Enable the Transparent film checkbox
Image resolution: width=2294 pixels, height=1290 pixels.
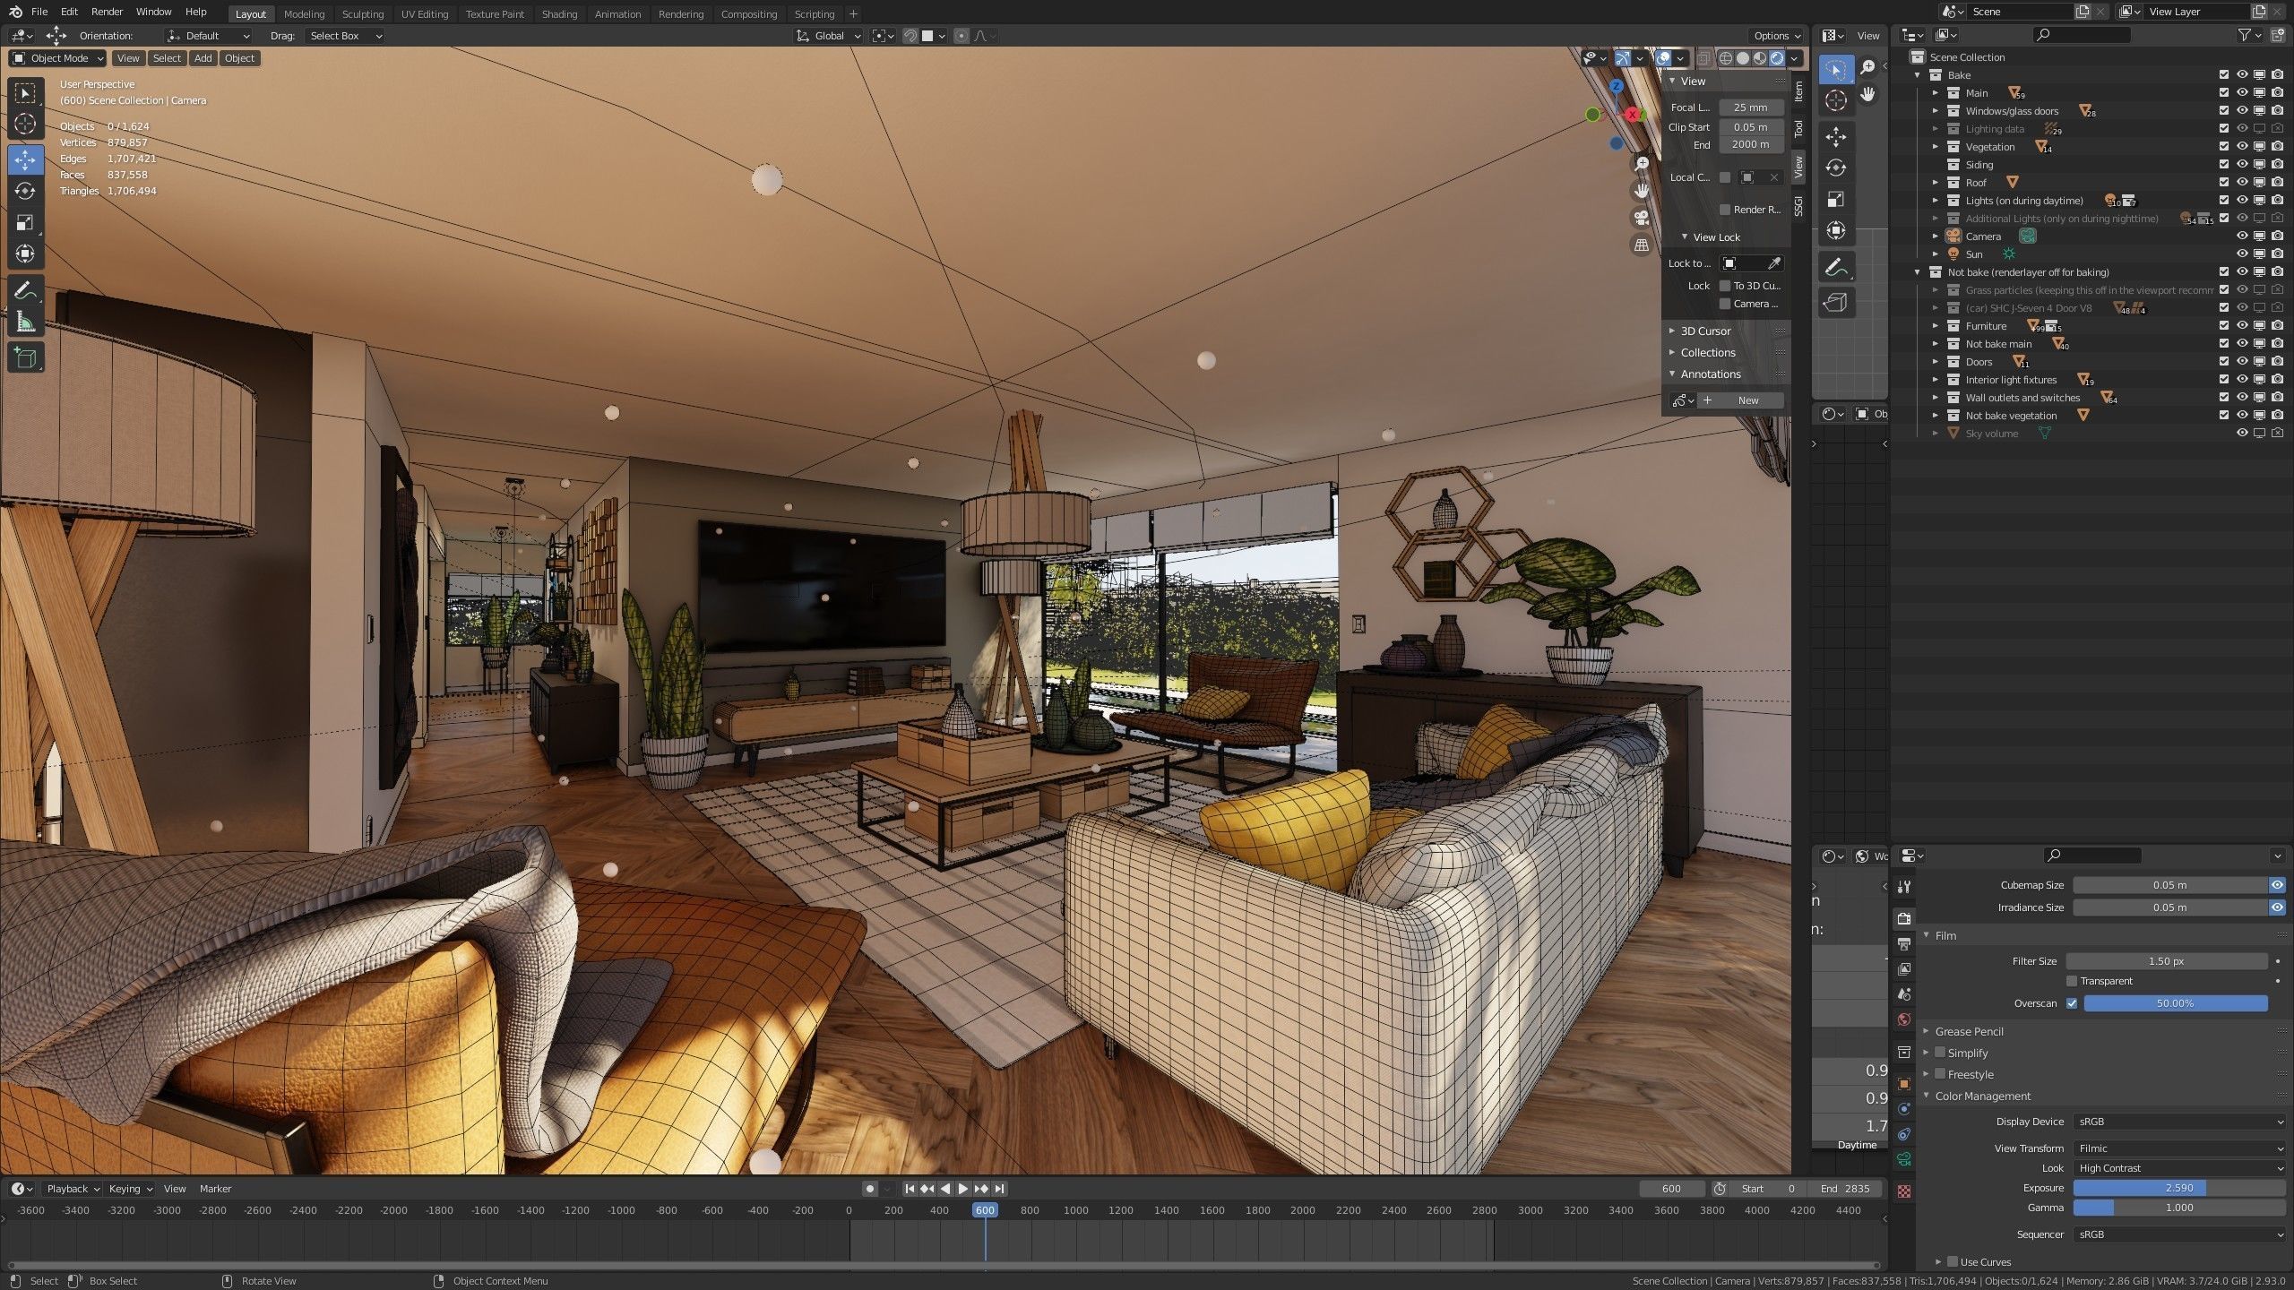[2072, 981]
